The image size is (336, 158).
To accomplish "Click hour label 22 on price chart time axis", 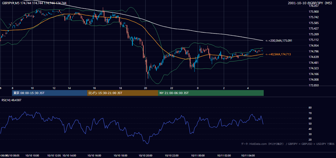I will (x=171, y=88).
